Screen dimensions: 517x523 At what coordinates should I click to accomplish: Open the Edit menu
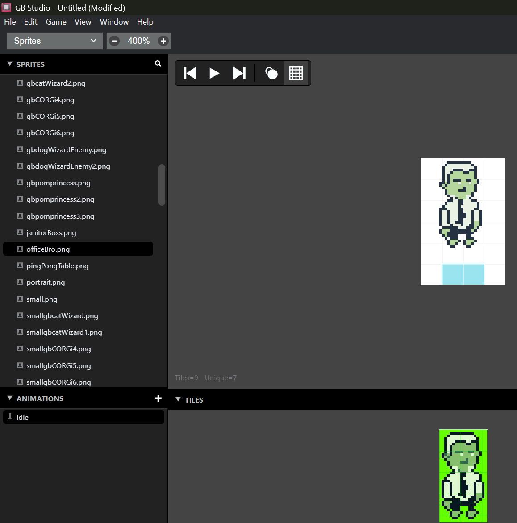(30, 22)
